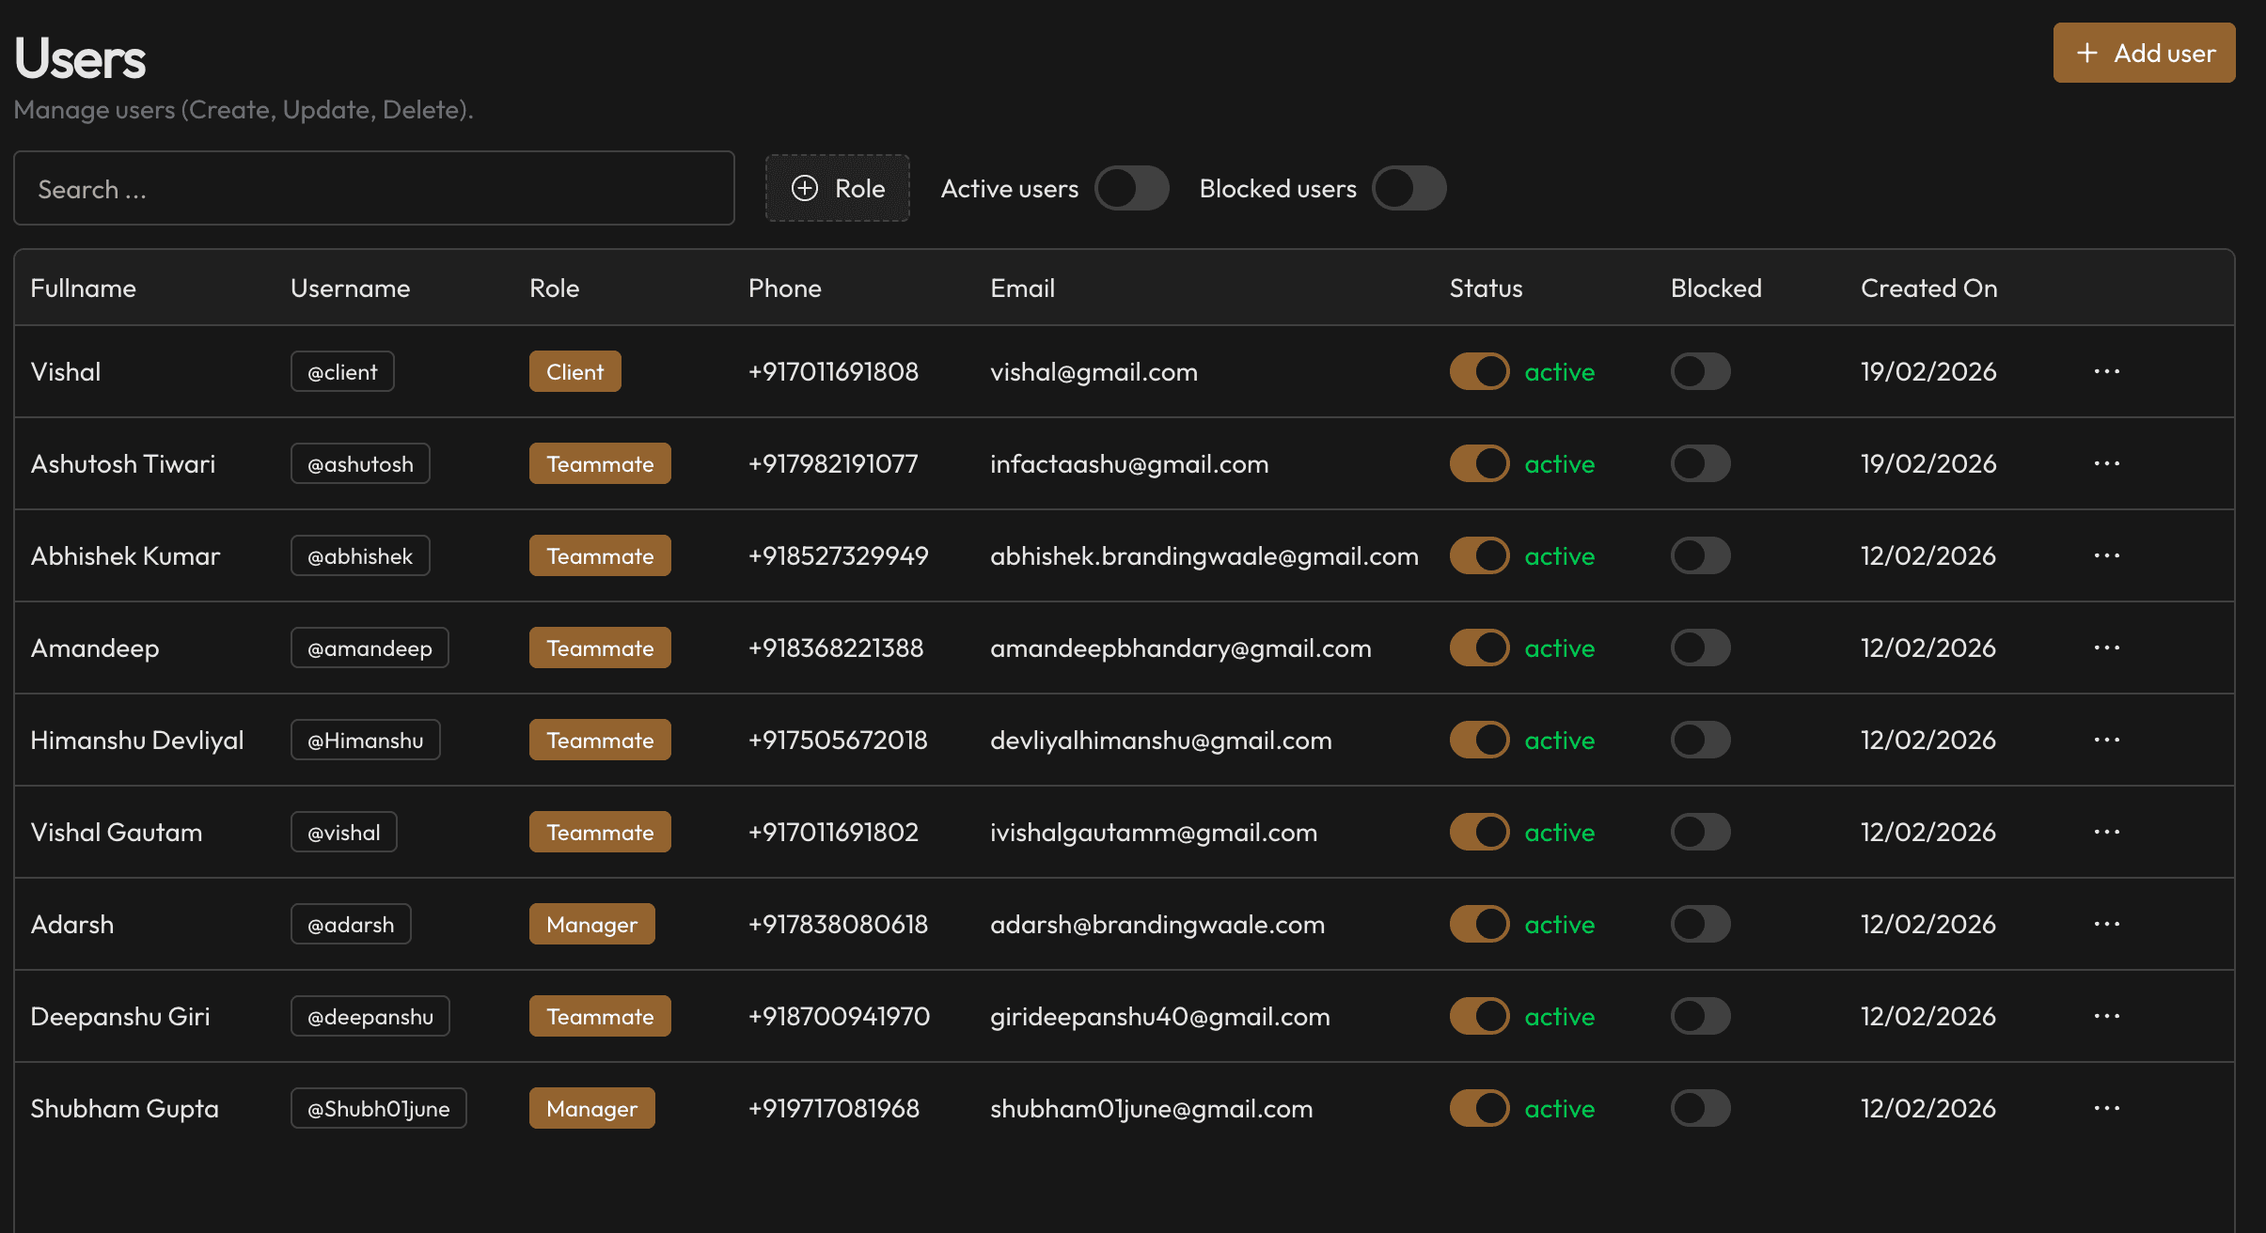The image size is (2266, 1233).
Task: Enable blocked switch for Vishal Gautam
Action: pyautogui.click(x=1700, y=832)
